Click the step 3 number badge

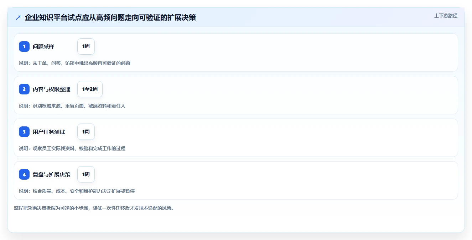24,132
